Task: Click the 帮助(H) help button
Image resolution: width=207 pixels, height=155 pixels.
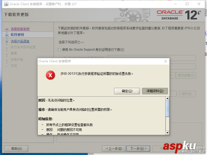Action: (x=17, y=149)
